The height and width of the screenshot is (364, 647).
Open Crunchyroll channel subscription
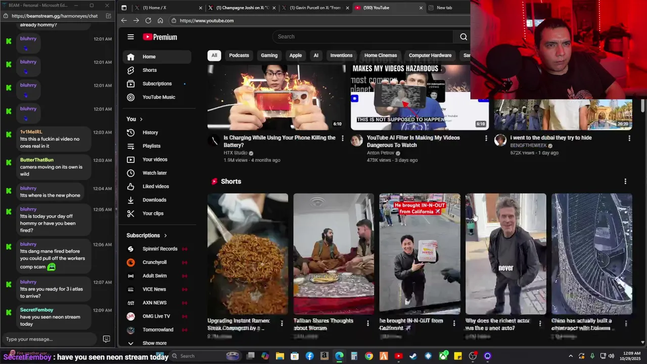(157, 262)
